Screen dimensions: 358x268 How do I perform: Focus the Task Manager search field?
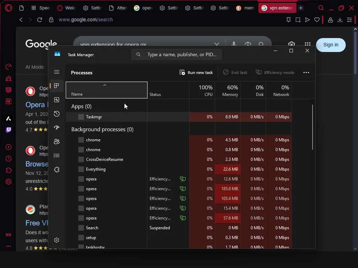[176, 54]
